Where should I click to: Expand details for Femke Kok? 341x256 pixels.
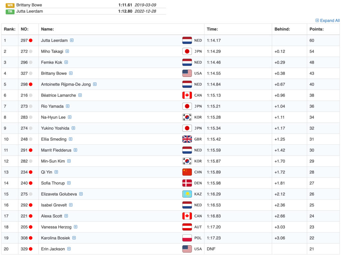pyautogui.click(x=66, y=63)
